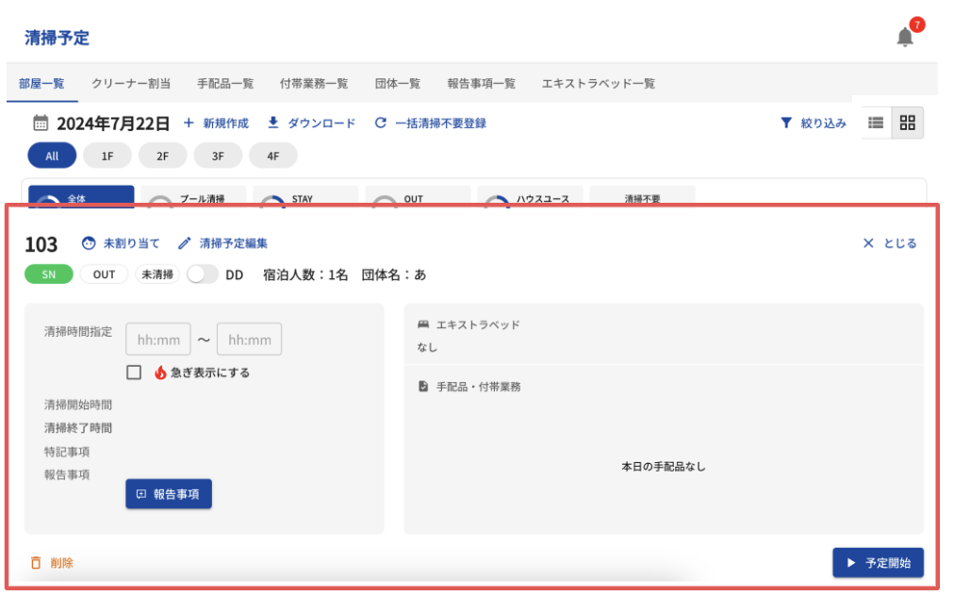The image size is (954, 596).
Task: Open the エキストラベッド一覧 tab
Action: [599, 83]
